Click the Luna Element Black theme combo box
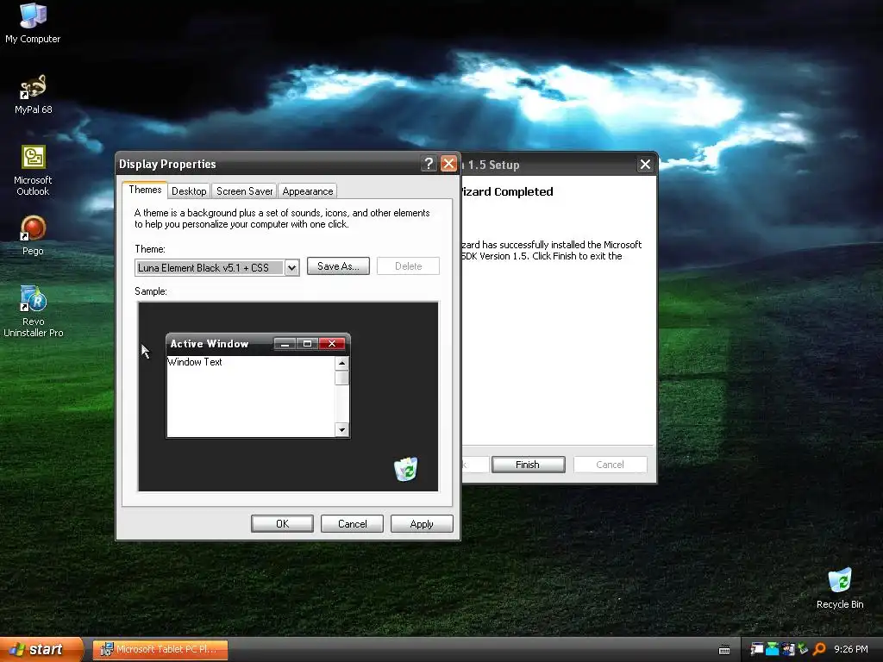The height and width of the screenshot is (662, 883). [216, 268]
